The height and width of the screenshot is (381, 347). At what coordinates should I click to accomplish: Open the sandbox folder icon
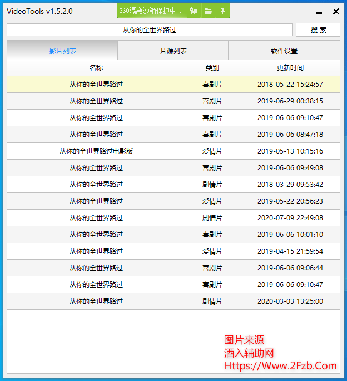[208, 11]
